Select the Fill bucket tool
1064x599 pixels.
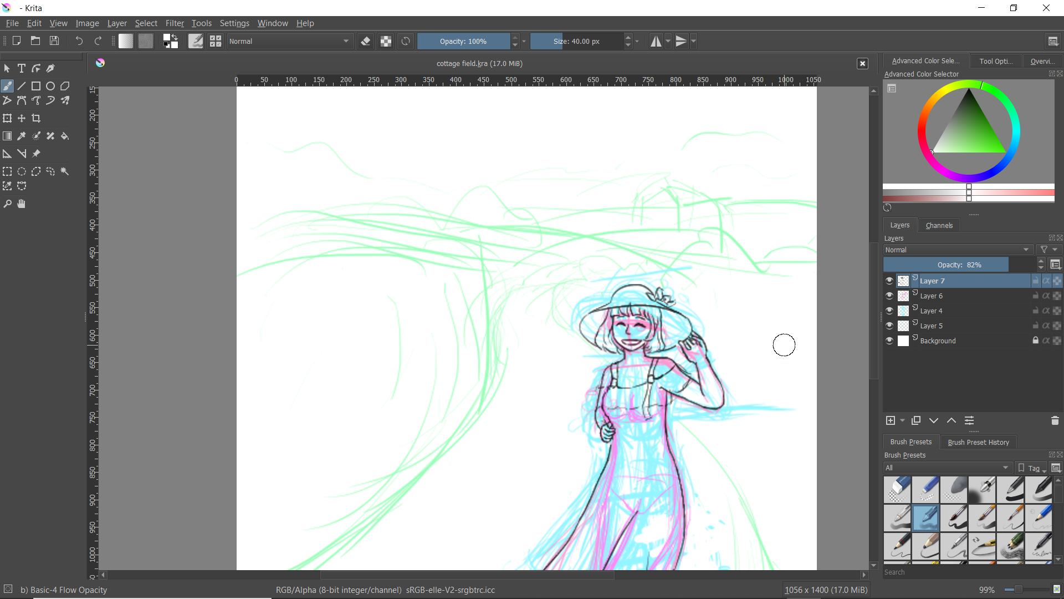(65, 136)
